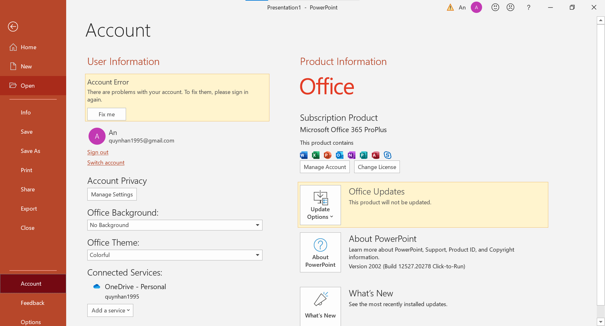Click the large user avatar beside An
The height and width of the screenshot is (326, 605).
(x=97, y=136)
